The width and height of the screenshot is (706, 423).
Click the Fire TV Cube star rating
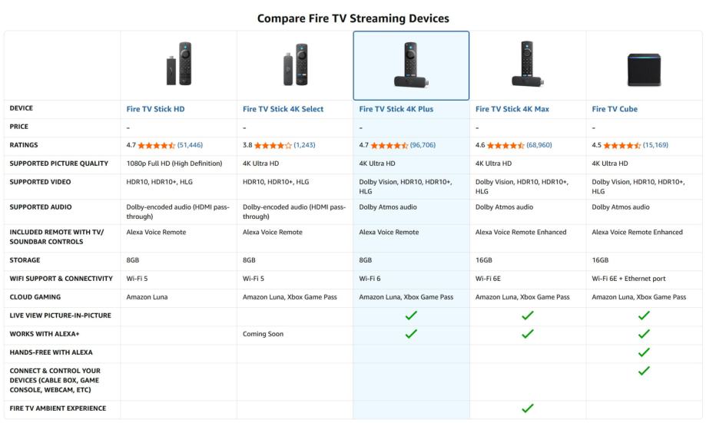coord(621,145)
